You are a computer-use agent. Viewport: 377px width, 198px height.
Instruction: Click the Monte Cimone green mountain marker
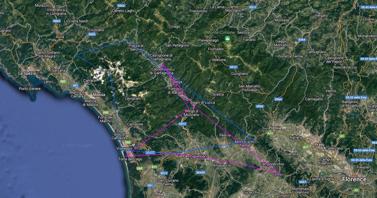[227, 39]
